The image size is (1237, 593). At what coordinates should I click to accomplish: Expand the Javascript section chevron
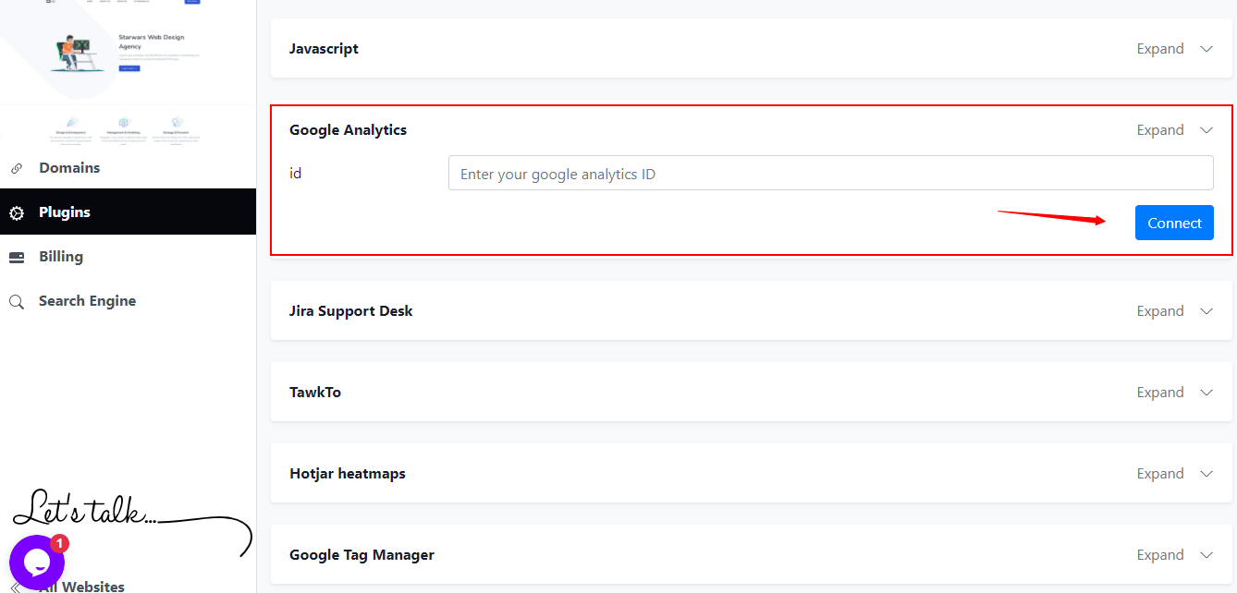tap(1206, 49)
